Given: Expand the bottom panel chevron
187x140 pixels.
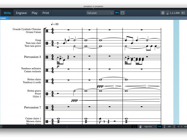Looking at the screenshot, I should (67, 127).
